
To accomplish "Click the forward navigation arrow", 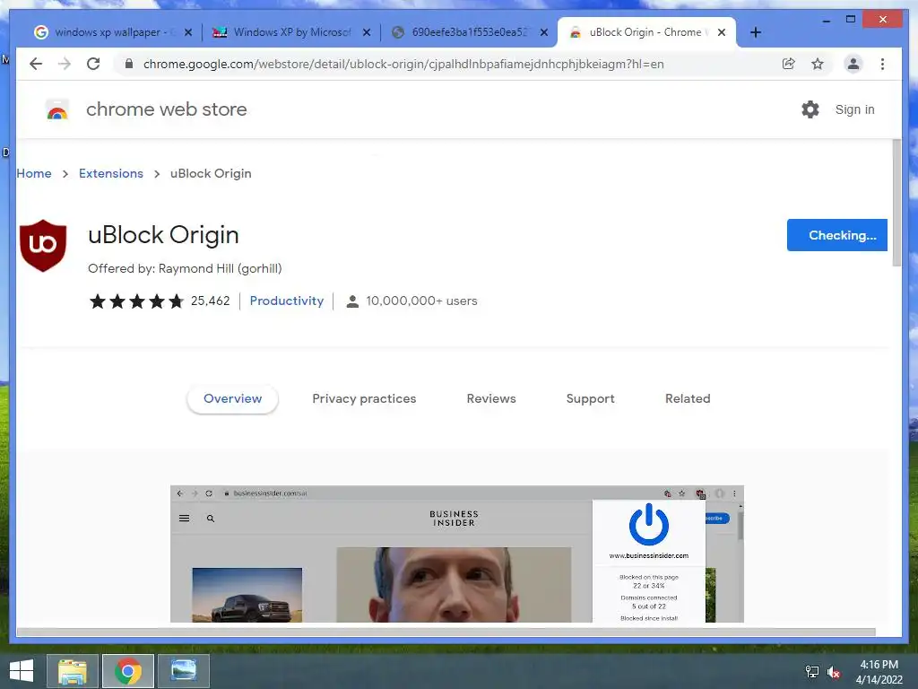I will 65,64.
